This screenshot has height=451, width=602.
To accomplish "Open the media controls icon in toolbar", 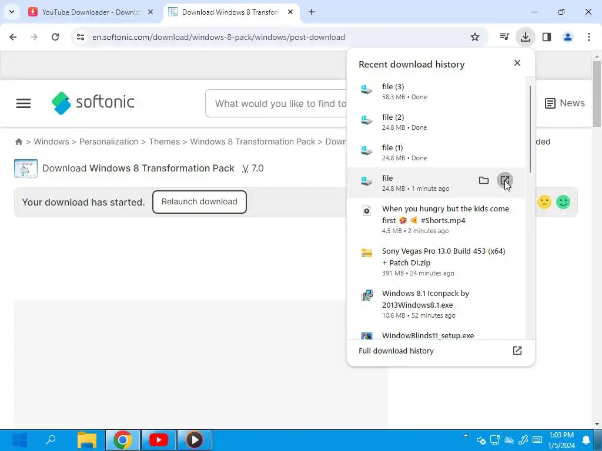I will (504, 37).
